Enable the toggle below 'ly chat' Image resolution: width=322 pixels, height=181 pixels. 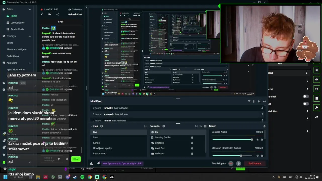[306, 104]
